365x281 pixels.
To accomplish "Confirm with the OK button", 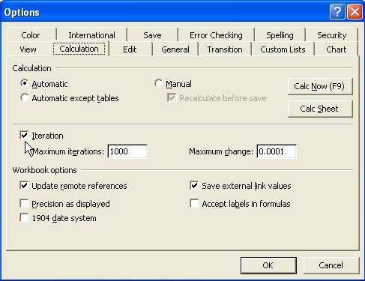I will click(x=268, y=265).
